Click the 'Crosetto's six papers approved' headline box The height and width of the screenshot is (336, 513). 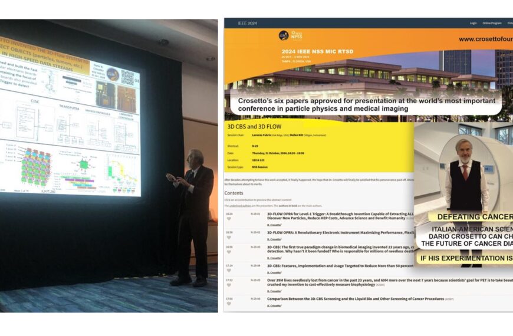point(366,105)
